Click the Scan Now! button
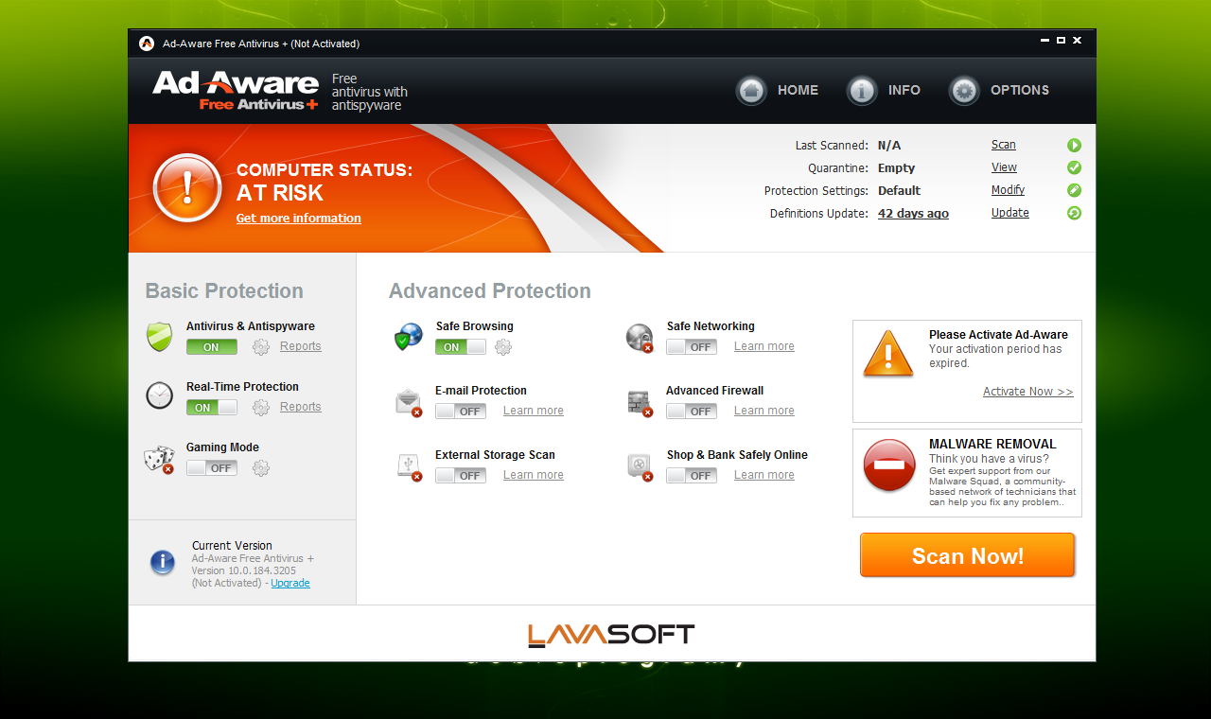This screenshot has width=1211, height=719. tap(968, 555)
